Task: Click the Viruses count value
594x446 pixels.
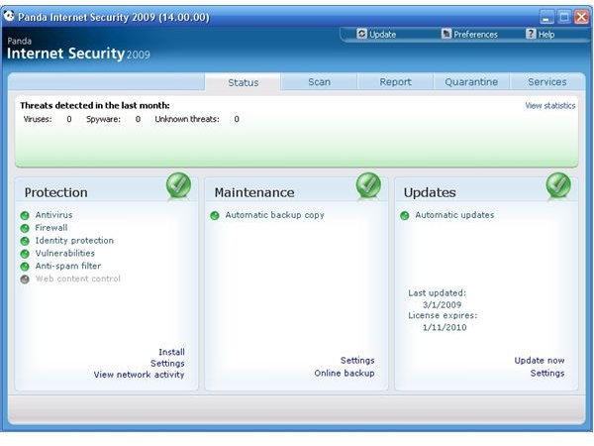Action: point(69,119)
